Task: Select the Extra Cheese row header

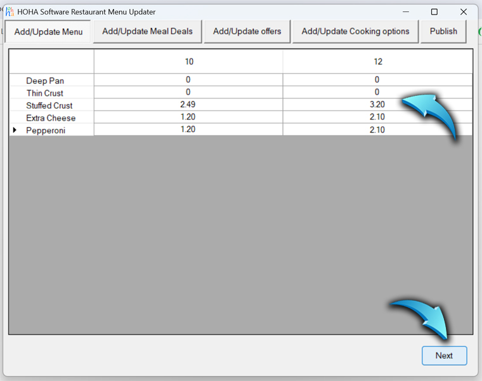Action: pyautogui.click(x=51, y=118)
